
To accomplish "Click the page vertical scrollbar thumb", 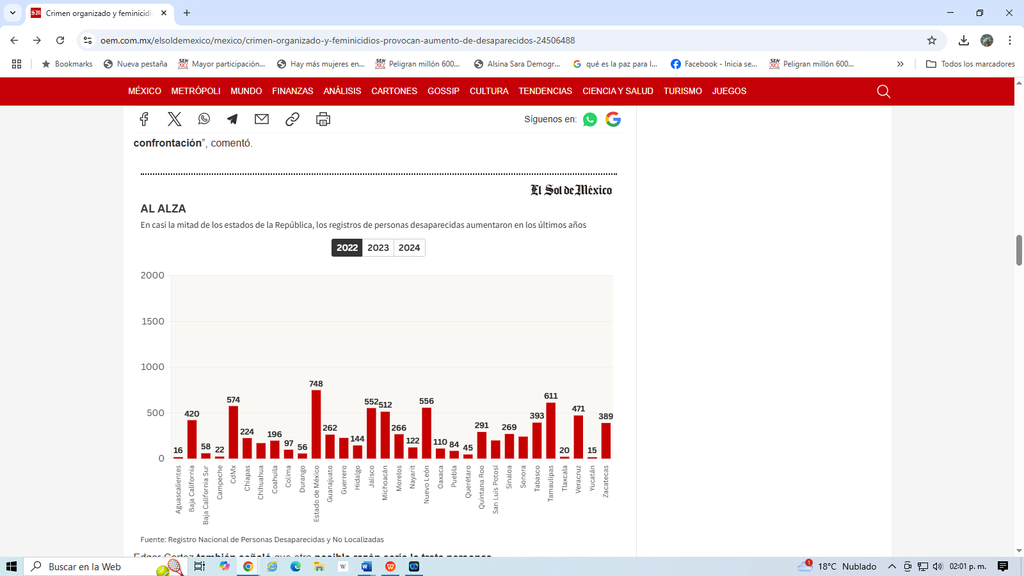I will tap(1019, 250).
